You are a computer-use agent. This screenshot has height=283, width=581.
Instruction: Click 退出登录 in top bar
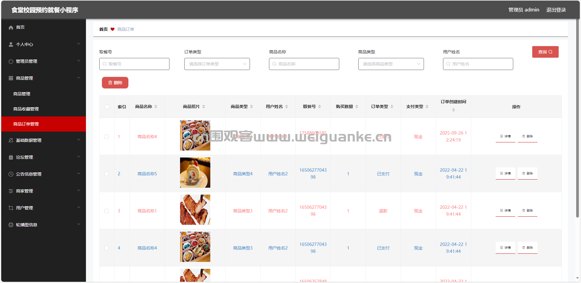(556, 10)
